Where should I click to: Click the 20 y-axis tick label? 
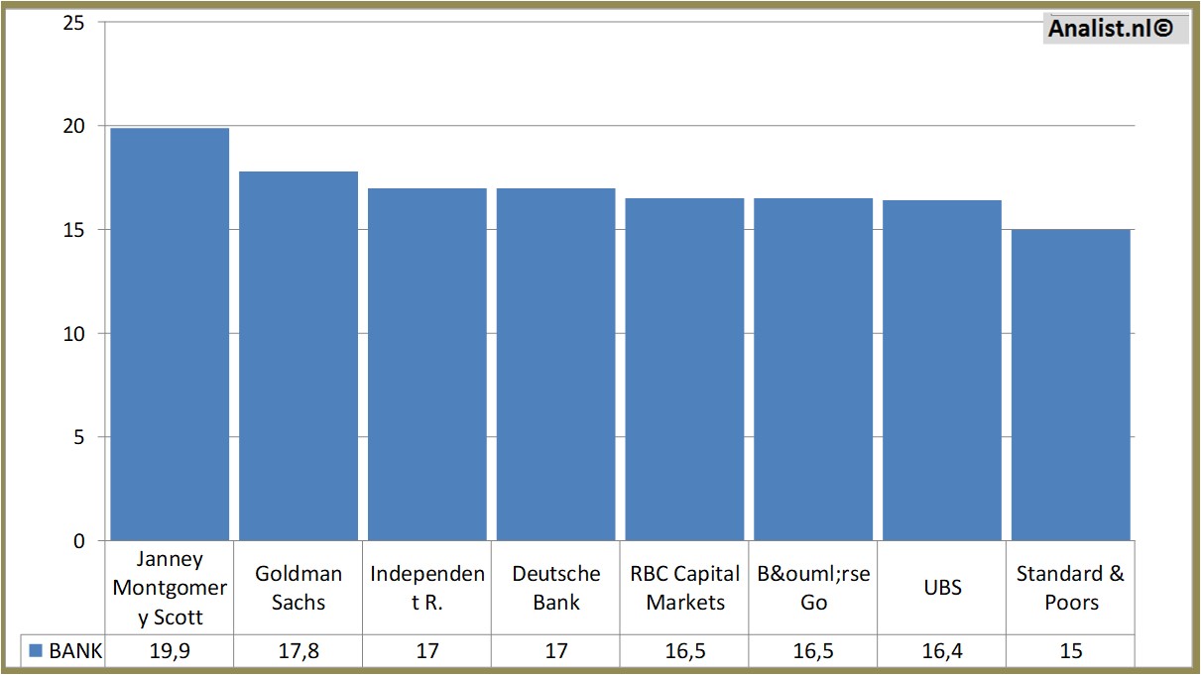click(73, 126)
